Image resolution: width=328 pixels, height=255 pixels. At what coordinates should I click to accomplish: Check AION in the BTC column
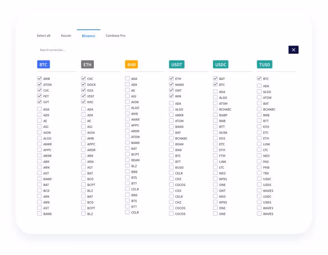point(40,132)
